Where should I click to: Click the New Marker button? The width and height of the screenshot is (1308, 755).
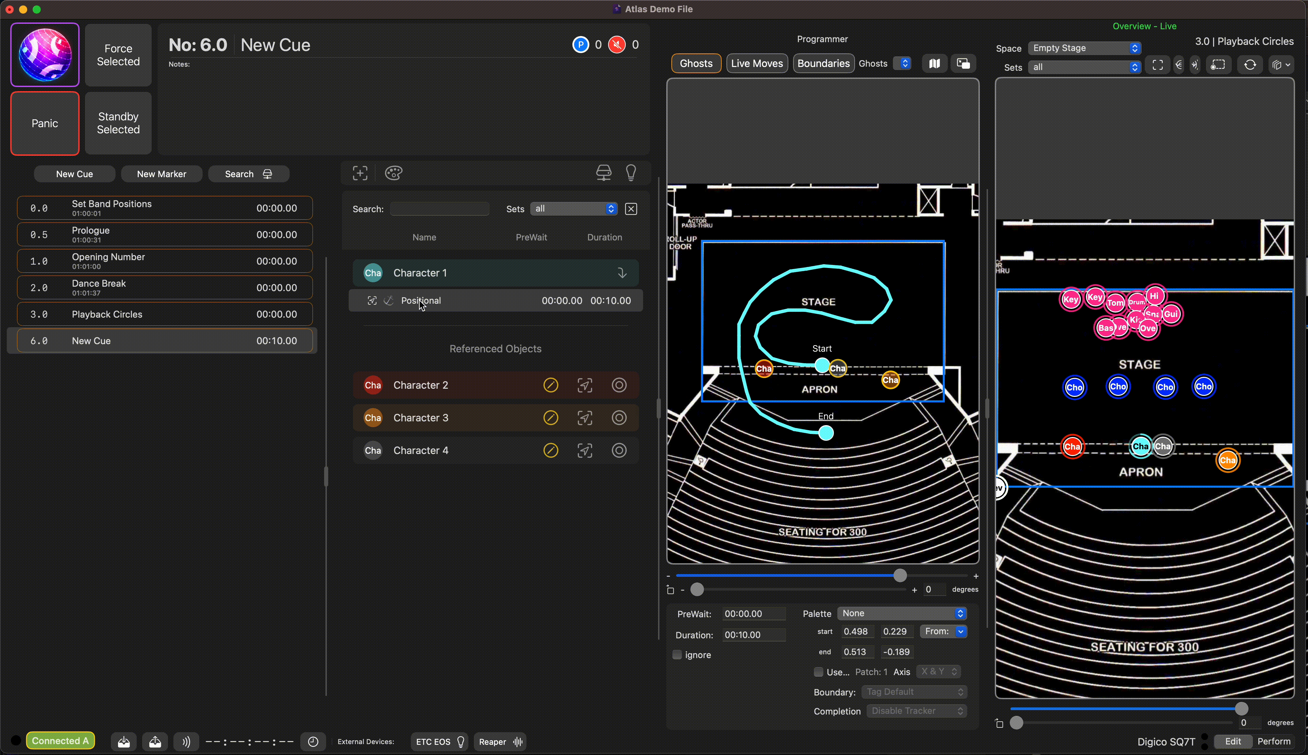coord(161,174)
